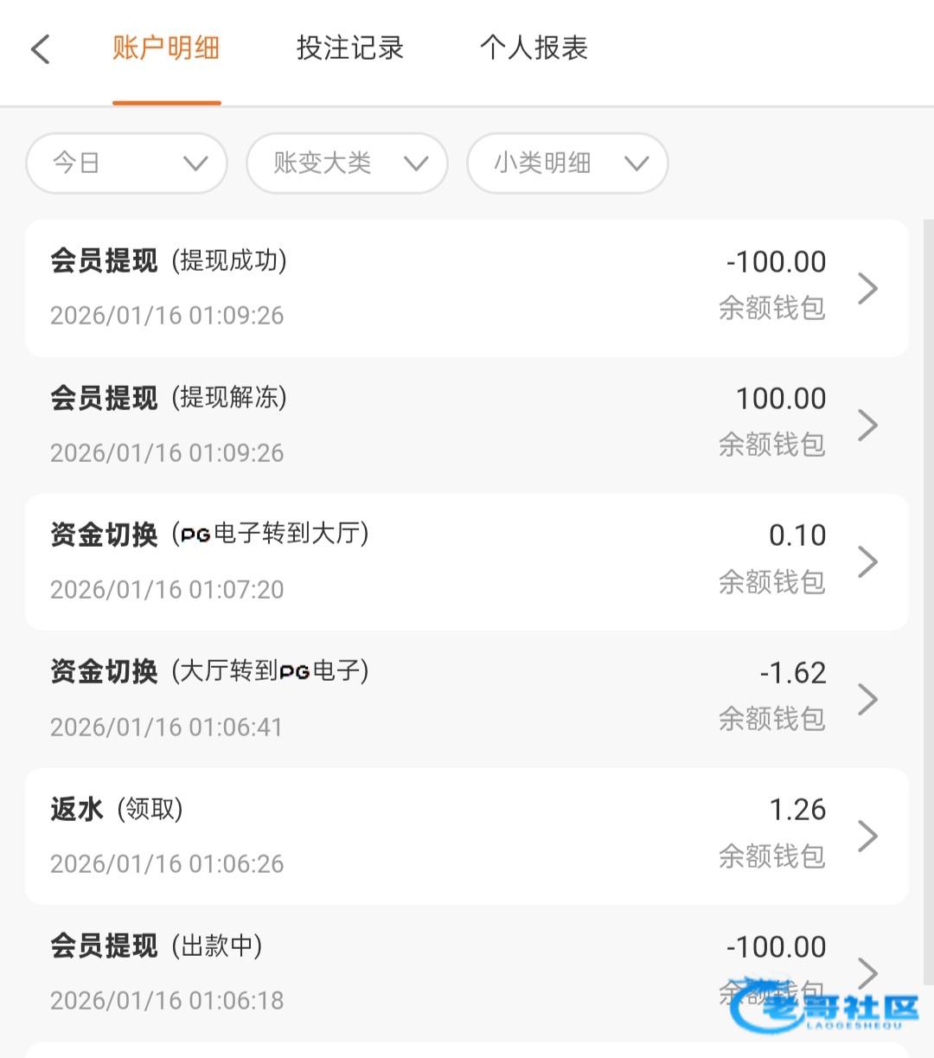Click the 老哥社区 watermark logo
This screenshot has width=934, height=1058.
pos(824,1010)
